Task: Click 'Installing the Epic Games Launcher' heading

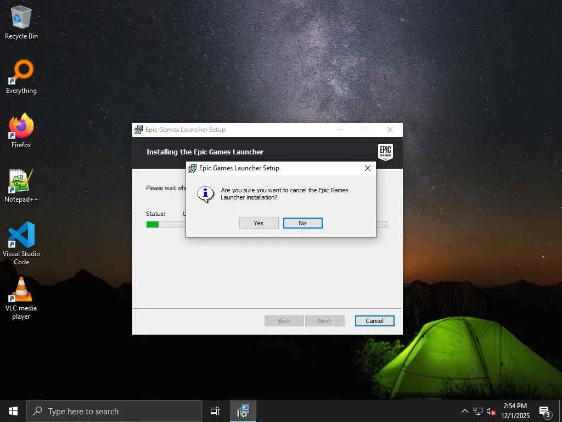Action: coord(205,152)
